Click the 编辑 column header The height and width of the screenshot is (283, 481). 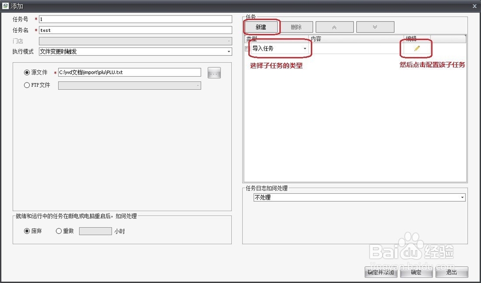click(417, 39)
